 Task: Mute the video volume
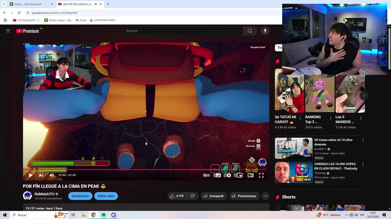coord(52,175)
